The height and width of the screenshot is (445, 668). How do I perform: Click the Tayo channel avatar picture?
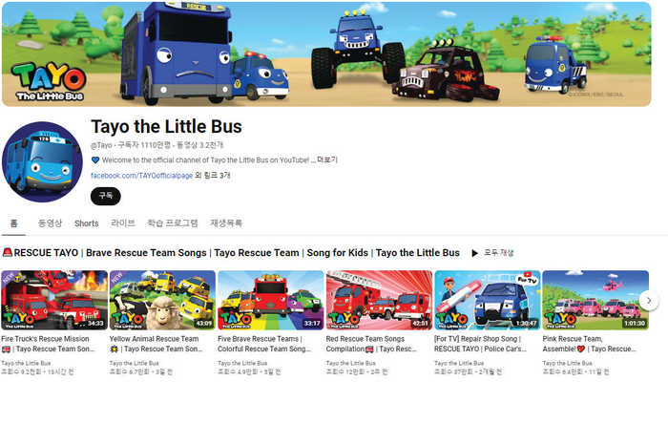pos(42,162)
